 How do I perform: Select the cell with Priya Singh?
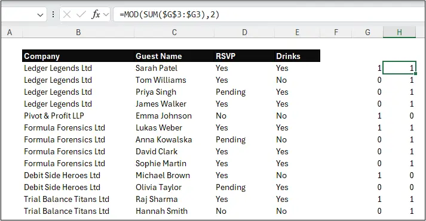(x=174, y=92)
